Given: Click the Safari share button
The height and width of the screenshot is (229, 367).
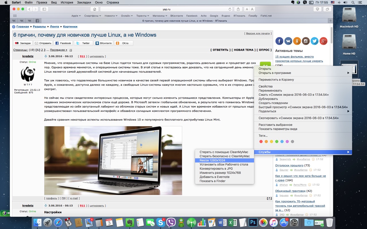Looking at the screenshot, I should (x=238, y=9).
